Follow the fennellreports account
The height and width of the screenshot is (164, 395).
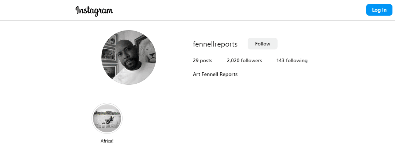pos(263,44)
